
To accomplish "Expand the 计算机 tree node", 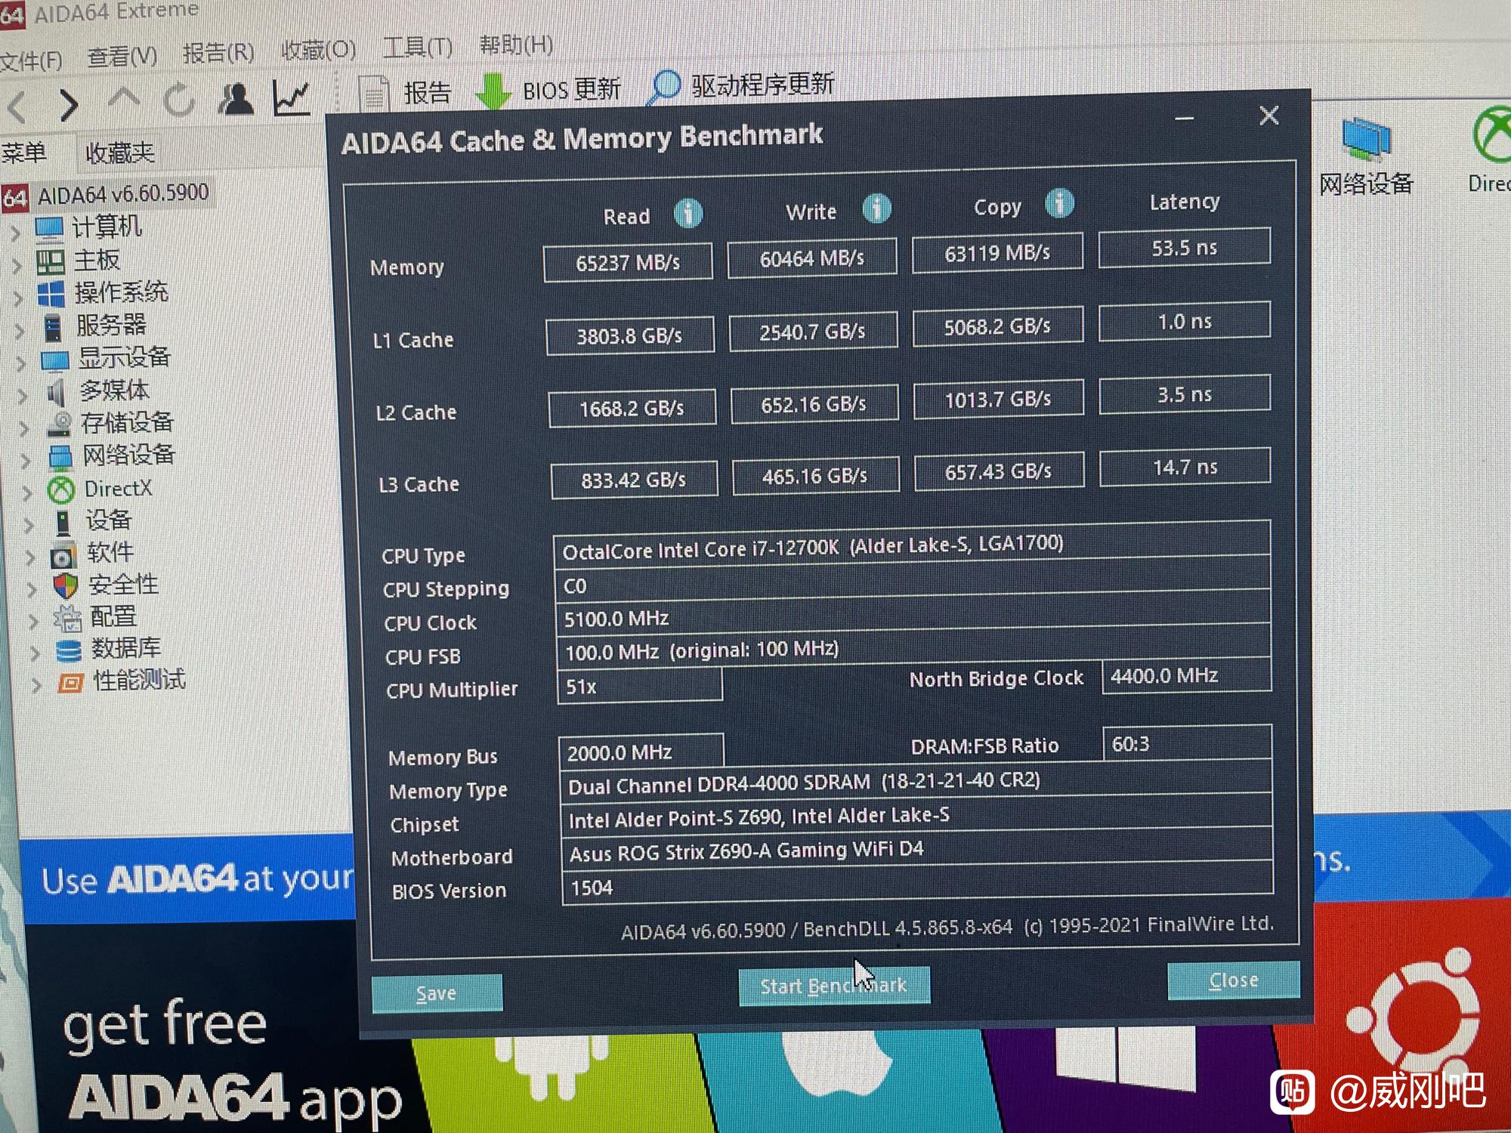I will [15, 234].
